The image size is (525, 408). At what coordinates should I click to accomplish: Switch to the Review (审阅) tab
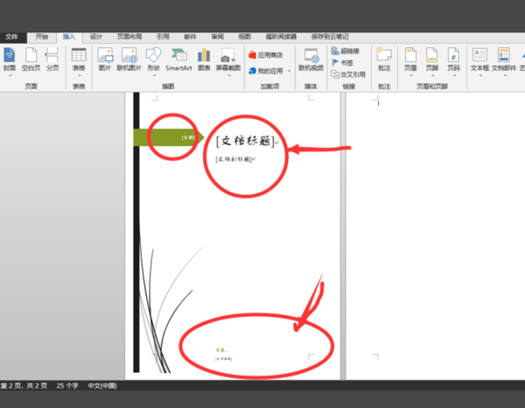pyautogui.click(x=217, y=37)
